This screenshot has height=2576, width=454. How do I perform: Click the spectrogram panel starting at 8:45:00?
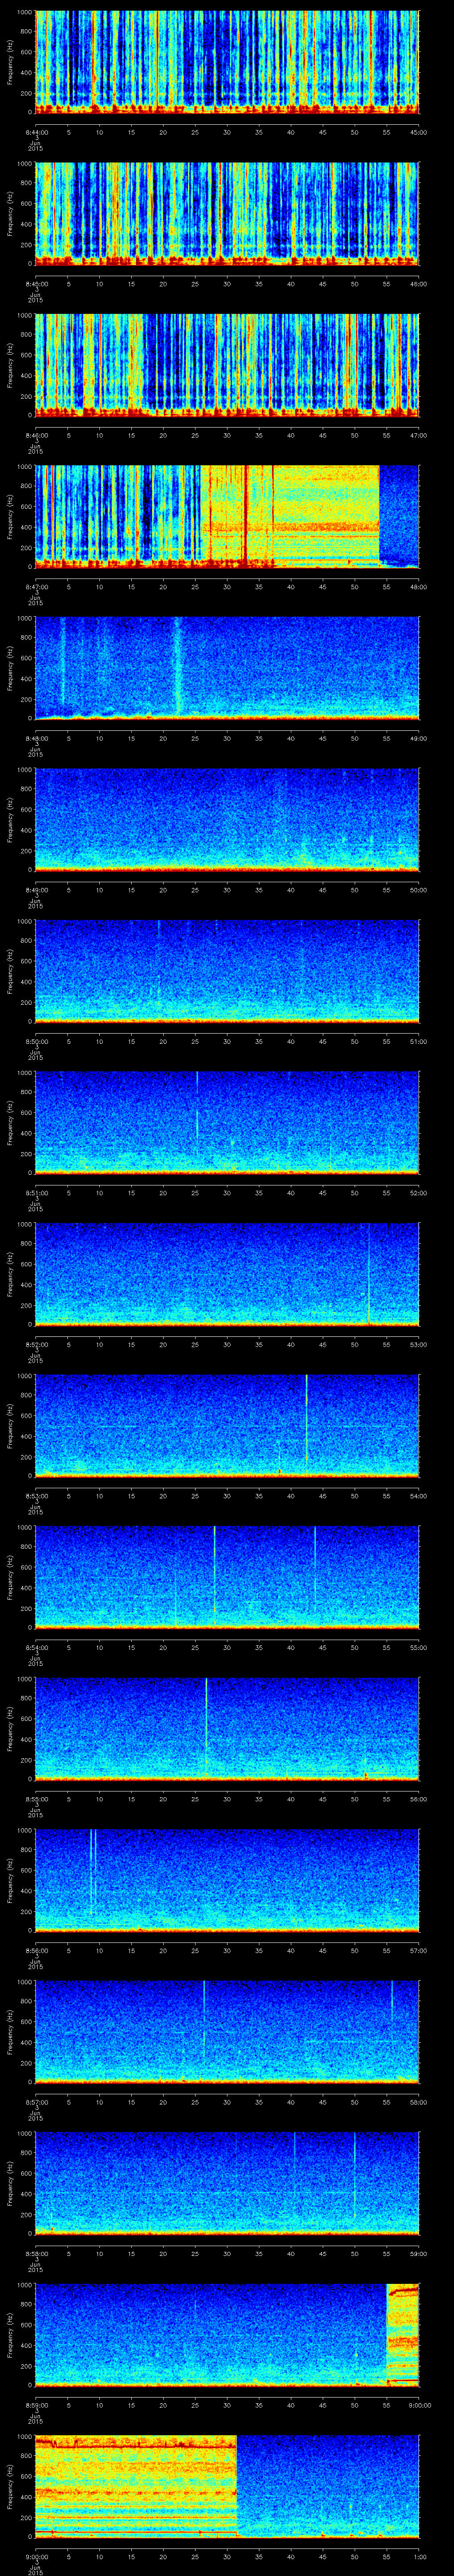coord(227,214)
